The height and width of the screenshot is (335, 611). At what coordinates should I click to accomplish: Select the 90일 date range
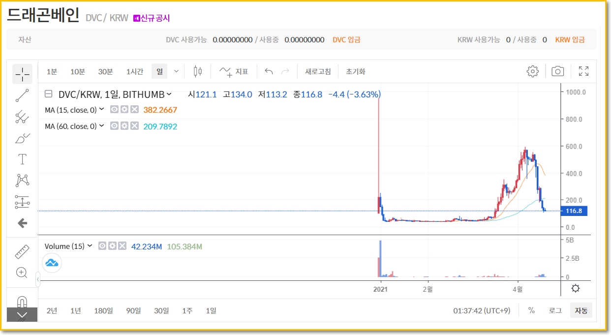coord(133,310)
